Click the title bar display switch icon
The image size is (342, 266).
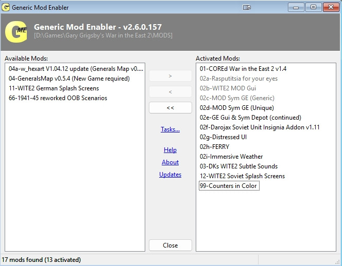pos(247,7)
